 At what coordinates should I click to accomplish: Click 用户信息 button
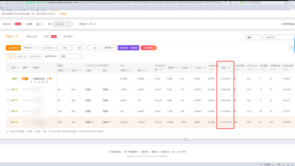(x=148, y=48)
